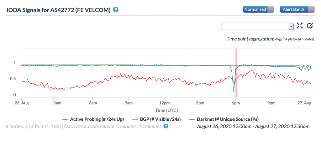Toggle the Normalized switch
Screen dimensions: 321x147
(258, 9)
